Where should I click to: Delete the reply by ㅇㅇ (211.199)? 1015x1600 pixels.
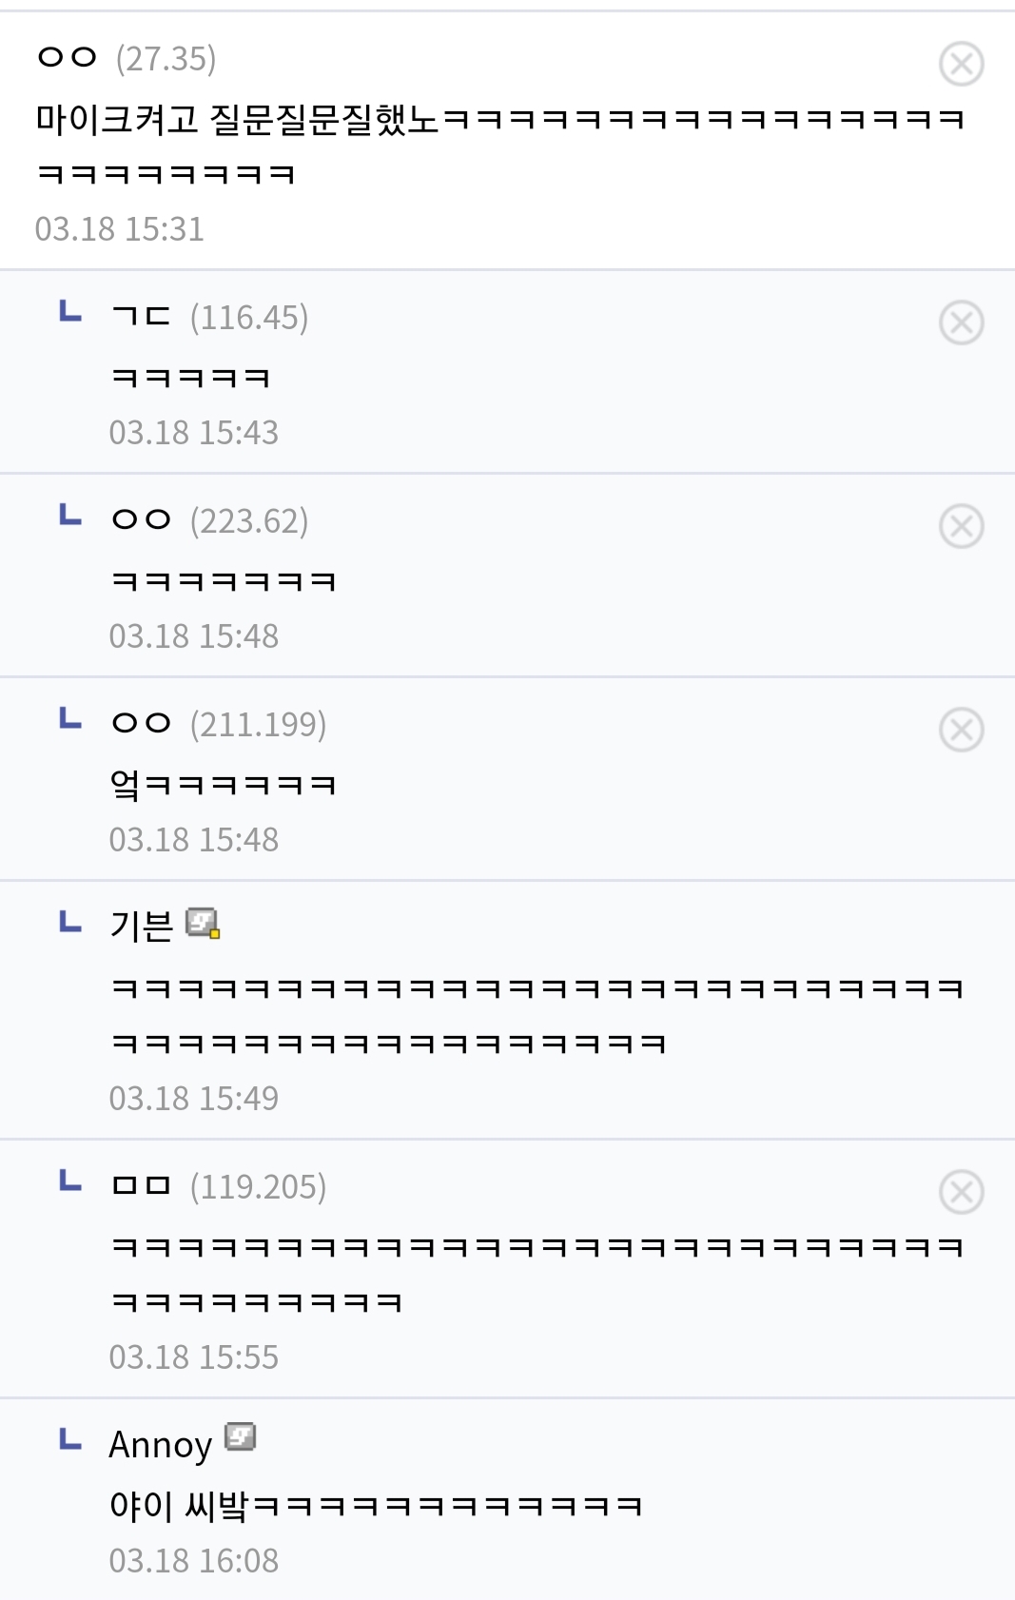961,730
